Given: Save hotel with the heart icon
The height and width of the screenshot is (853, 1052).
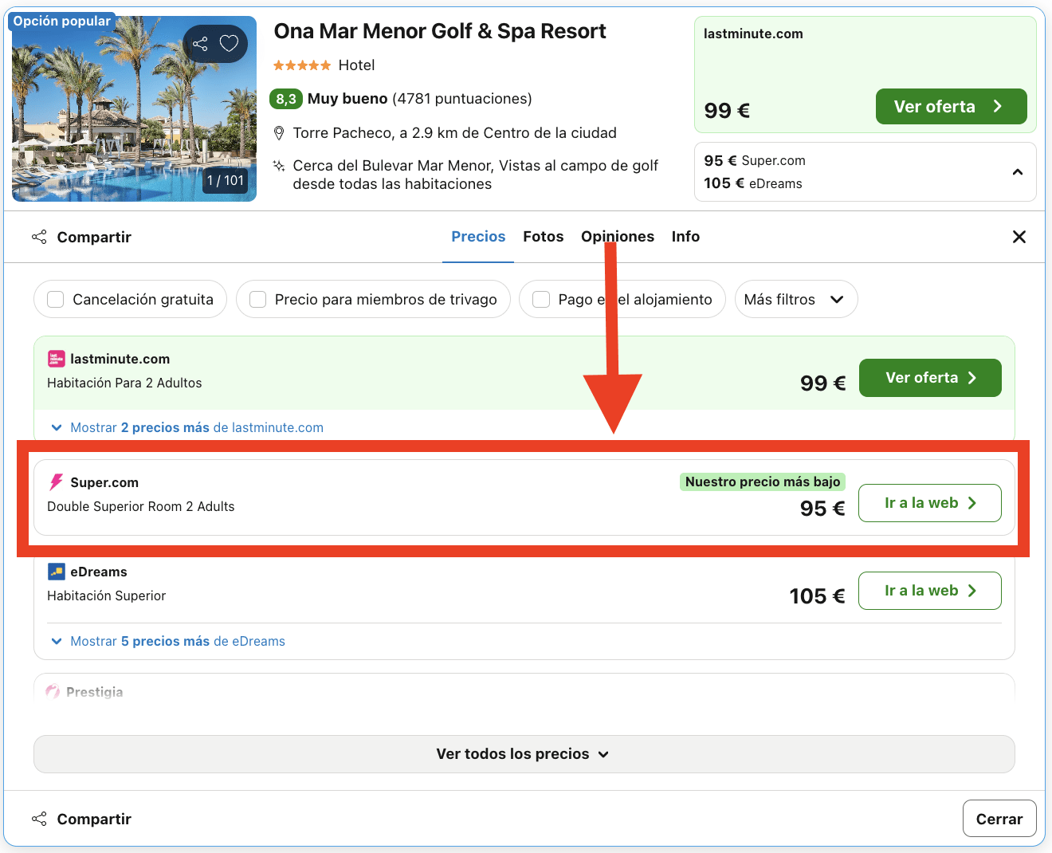Looking at the screenshot, I should coord(230,43).
